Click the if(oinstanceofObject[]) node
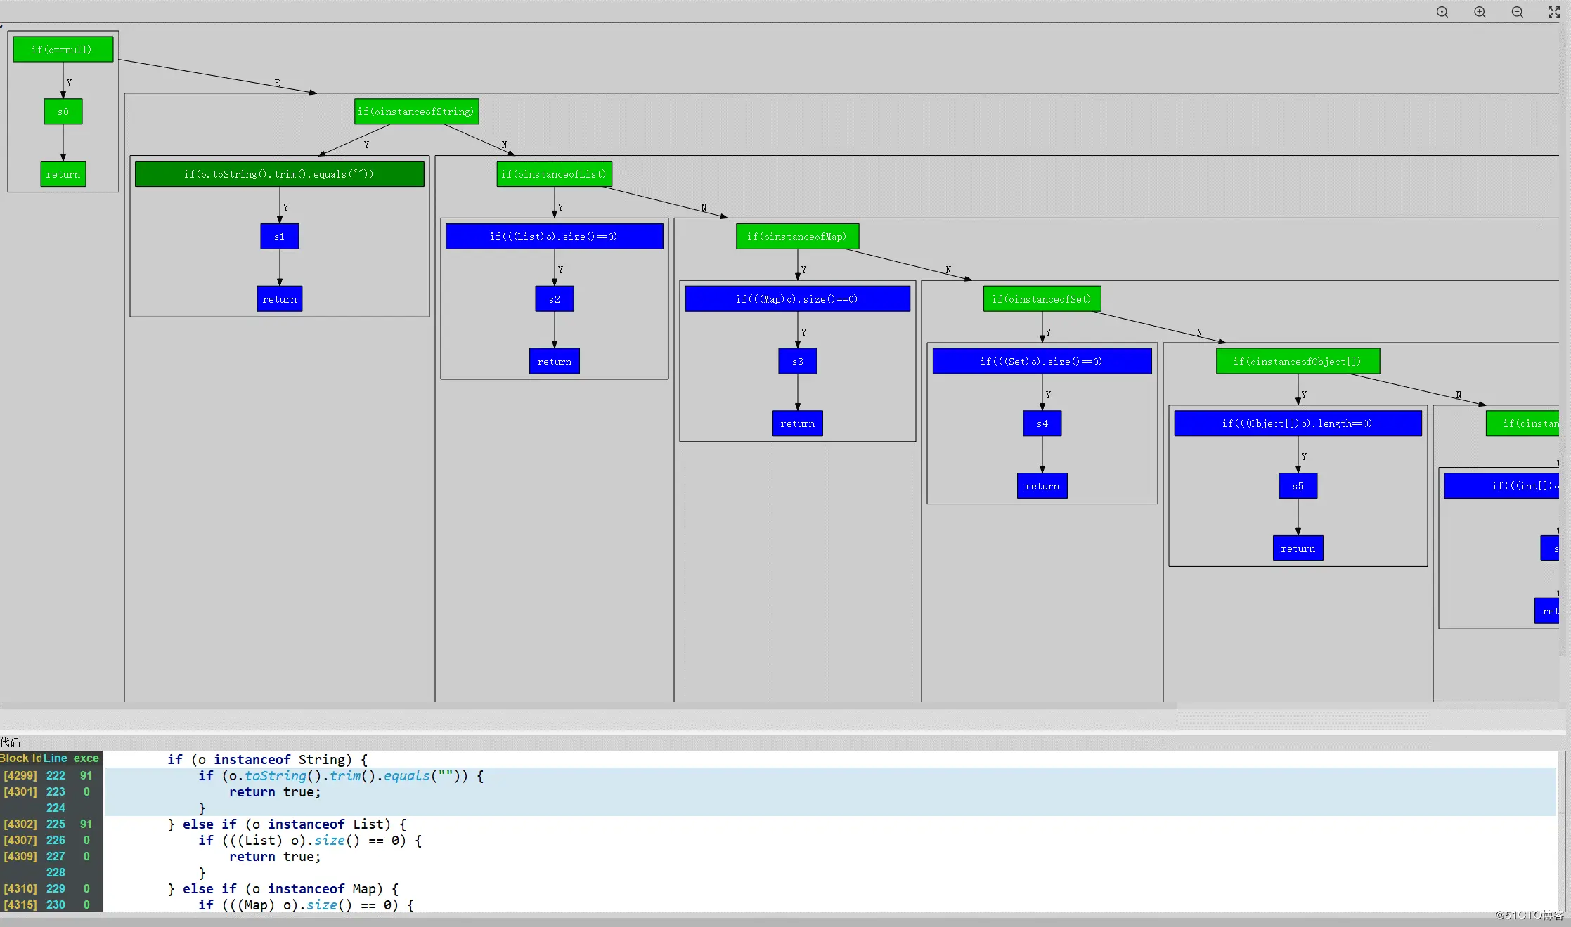 point(1297,362)
